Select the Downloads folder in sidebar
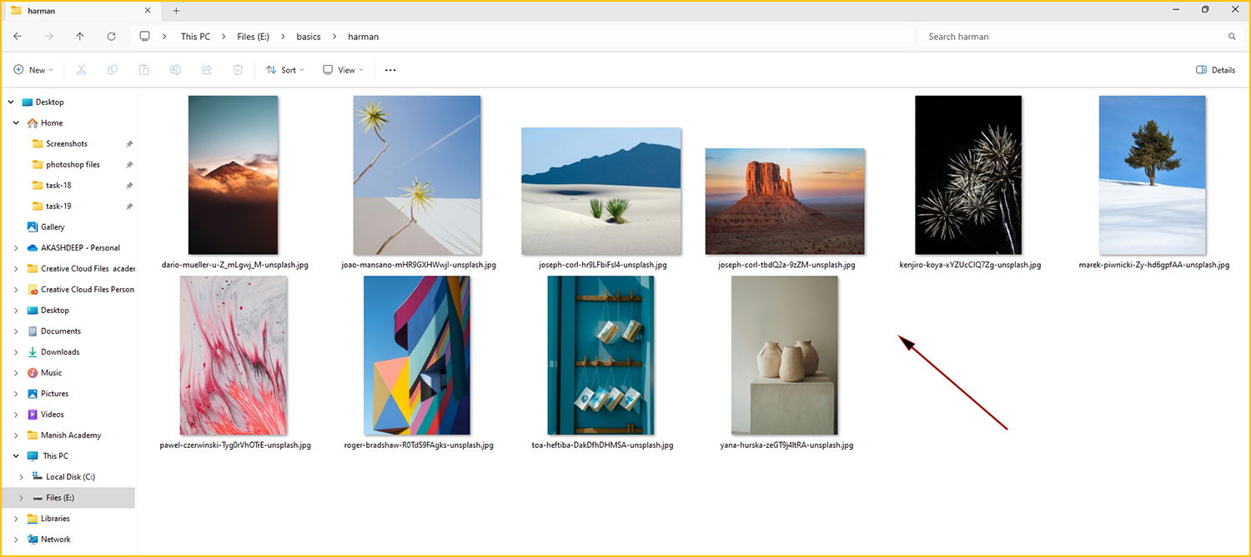 tap(60, 352)
